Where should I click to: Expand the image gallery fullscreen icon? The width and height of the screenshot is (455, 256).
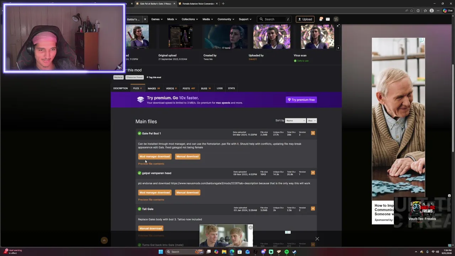(x=338, y=26)
